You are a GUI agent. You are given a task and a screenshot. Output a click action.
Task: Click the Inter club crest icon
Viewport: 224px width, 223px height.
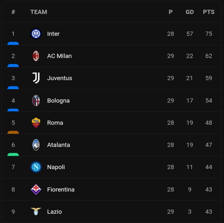pos(36,34)
